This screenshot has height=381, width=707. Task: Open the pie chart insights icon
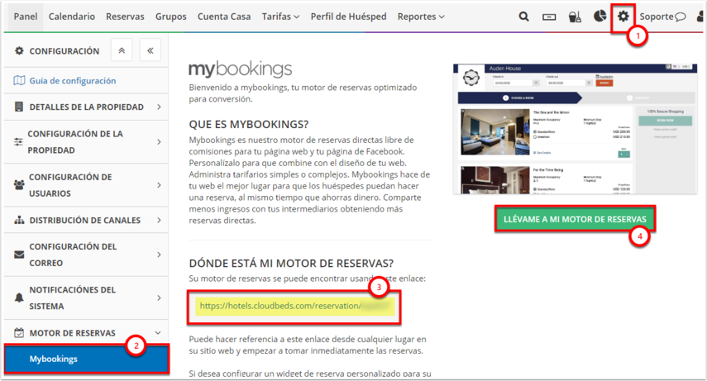click(x=600, y=17)
